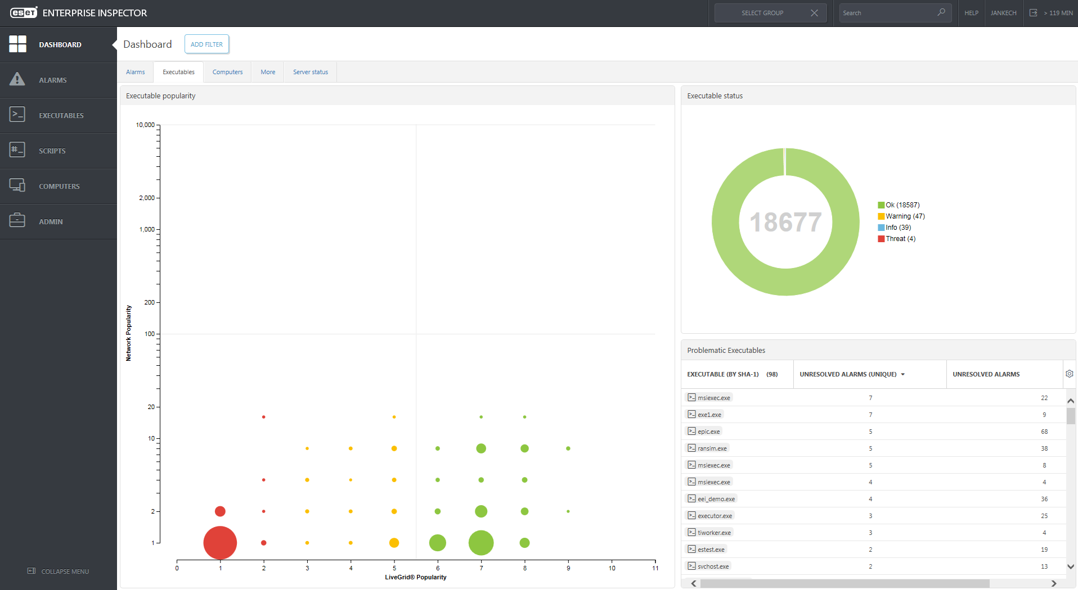Click the Admin briefcase icon
The height and width of the screenshot is (590, 1078).
click(17, 221)
